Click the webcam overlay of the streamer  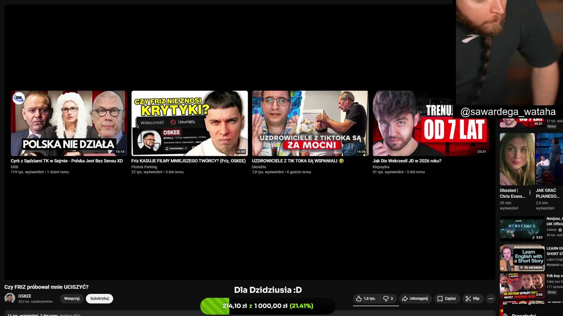(509, 53)
